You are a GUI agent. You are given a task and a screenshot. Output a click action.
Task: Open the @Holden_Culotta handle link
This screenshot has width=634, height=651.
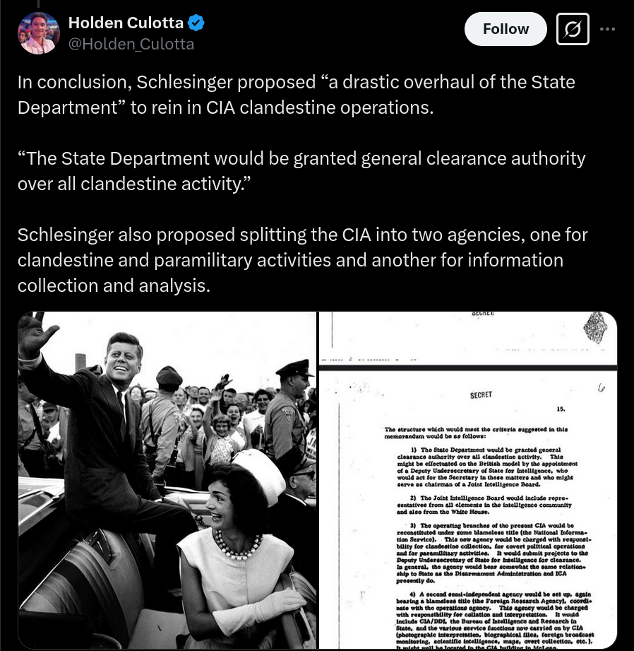pyautogui.click(x=131, y=44)
